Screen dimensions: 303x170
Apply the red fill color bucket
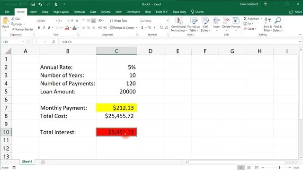coord(67,28)
